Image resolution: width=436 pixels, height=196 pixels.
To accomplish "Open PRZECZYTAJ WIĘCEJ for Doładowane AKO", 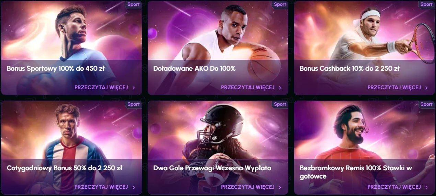I will (x=248, y=88).
